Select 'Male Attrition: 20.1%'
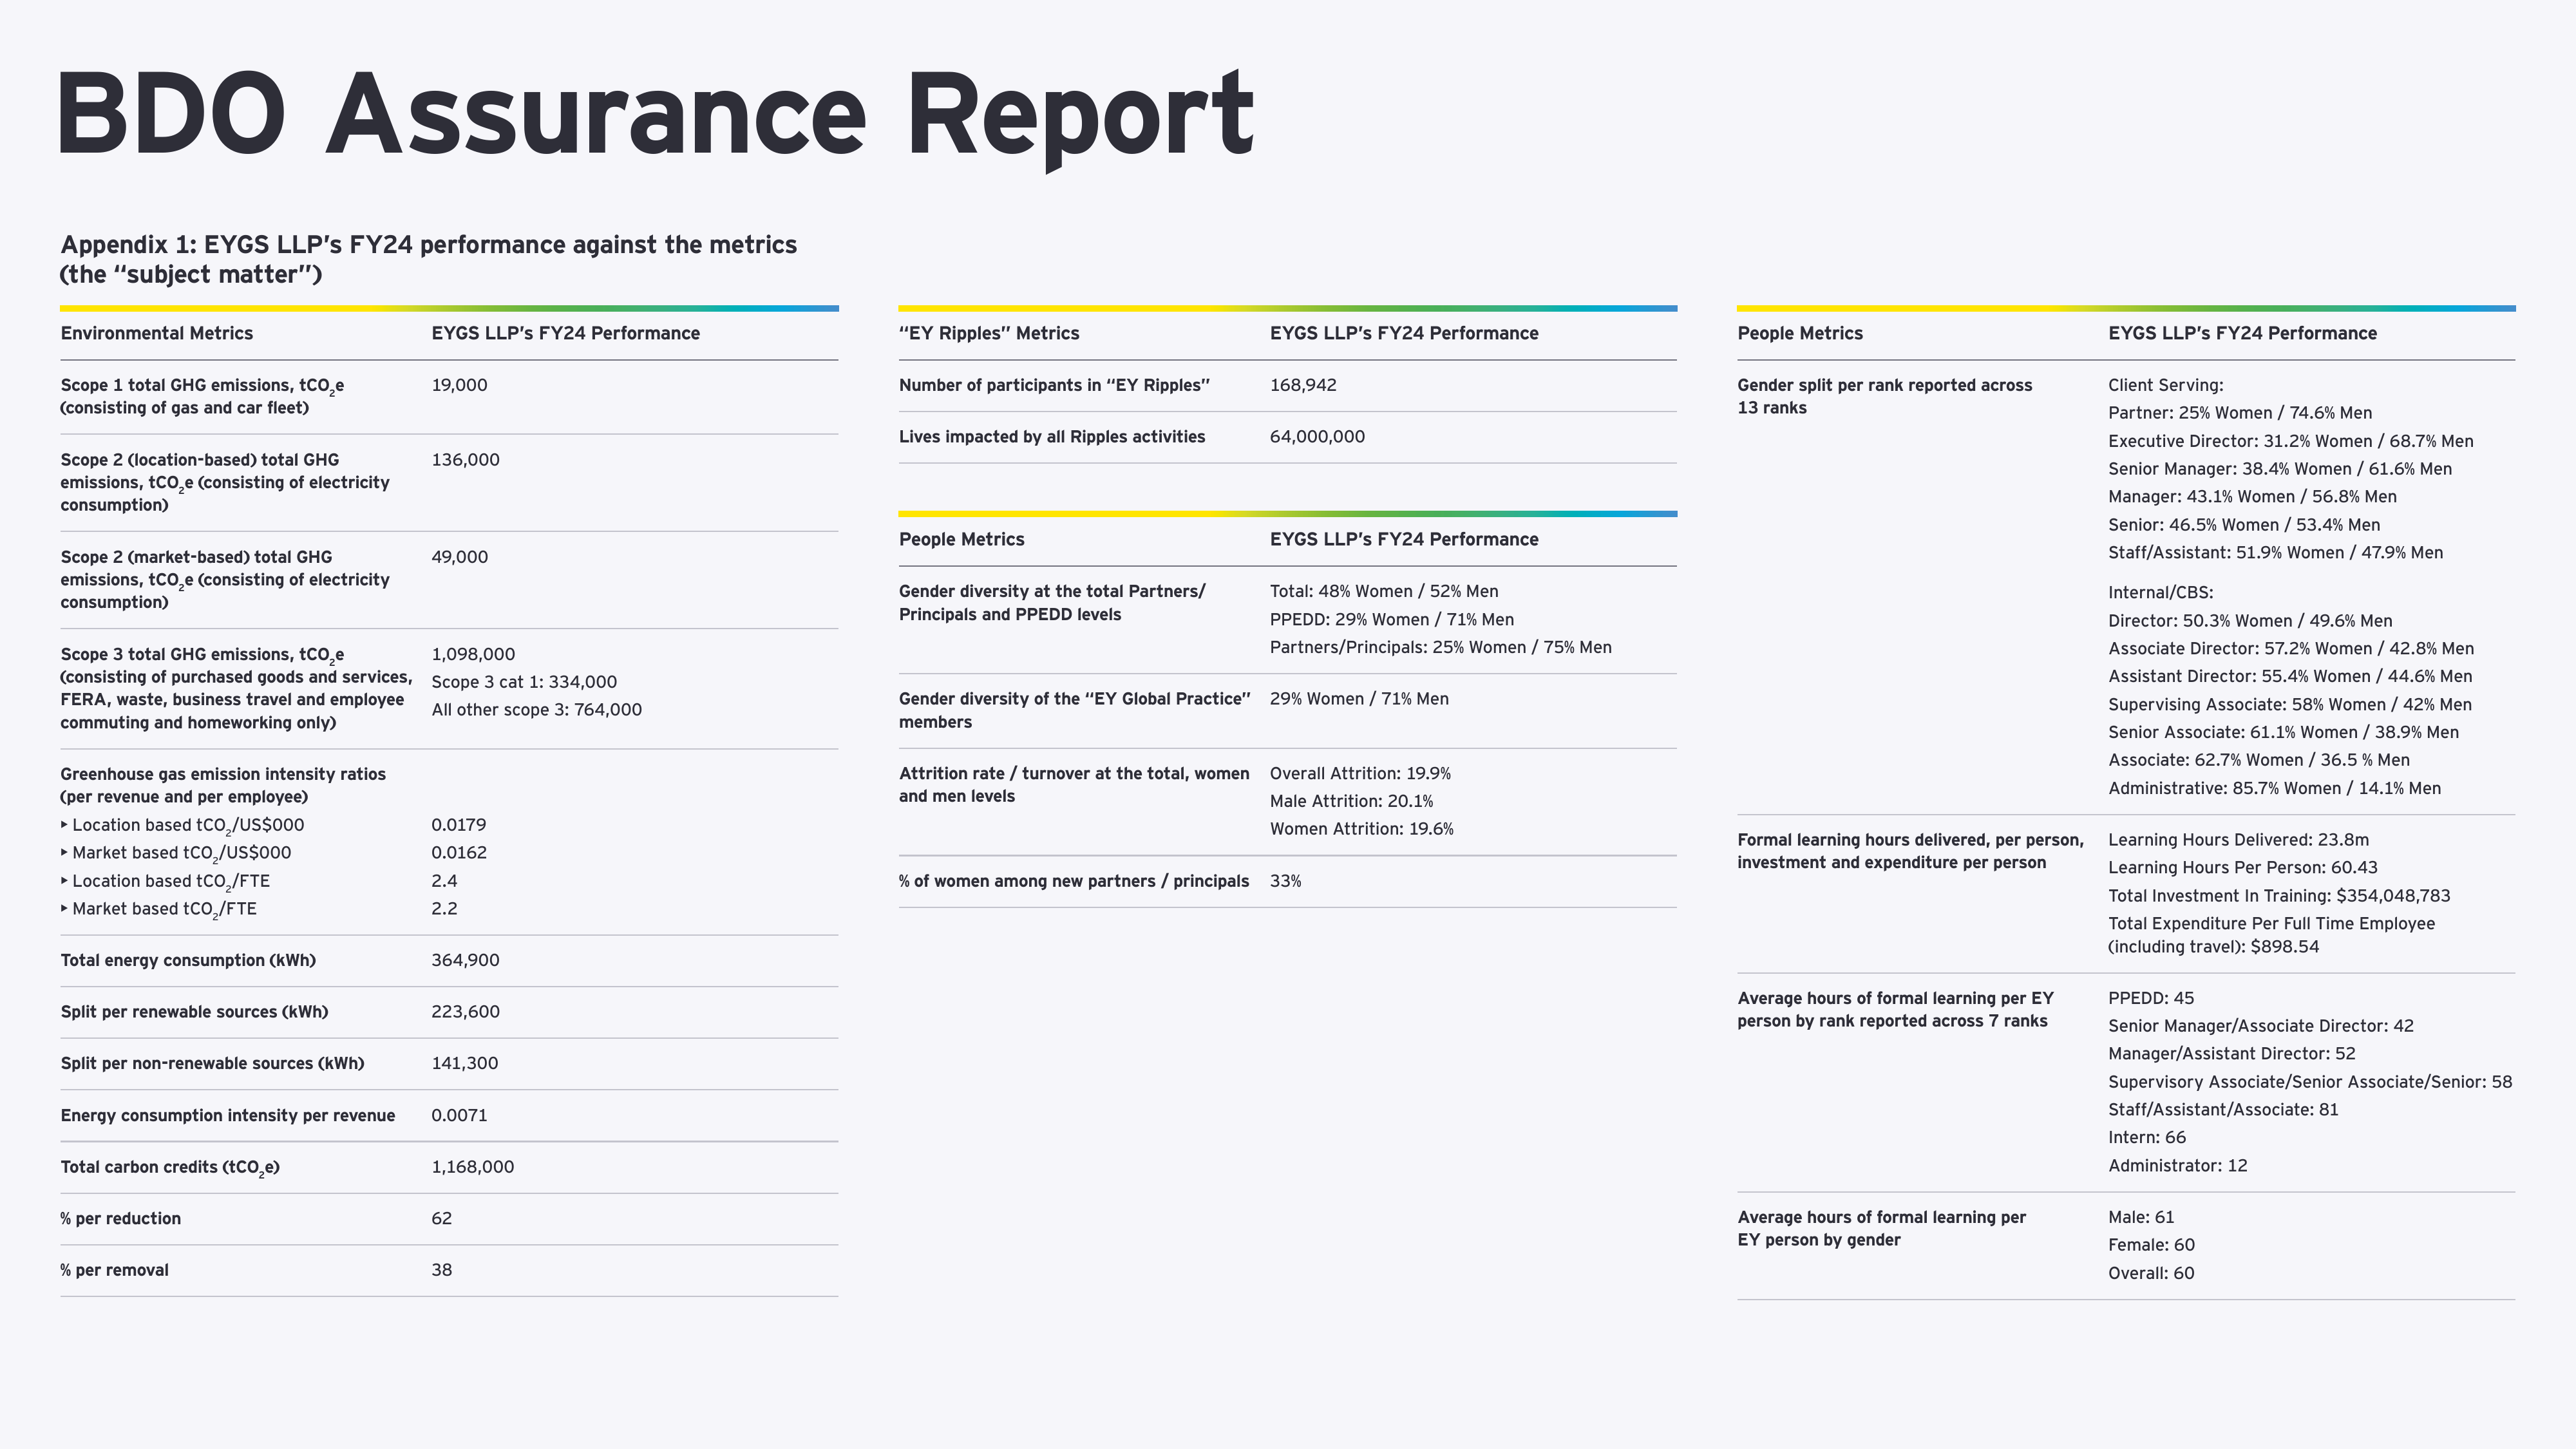2576x1449 pixels. click(x=1351, y=802)
